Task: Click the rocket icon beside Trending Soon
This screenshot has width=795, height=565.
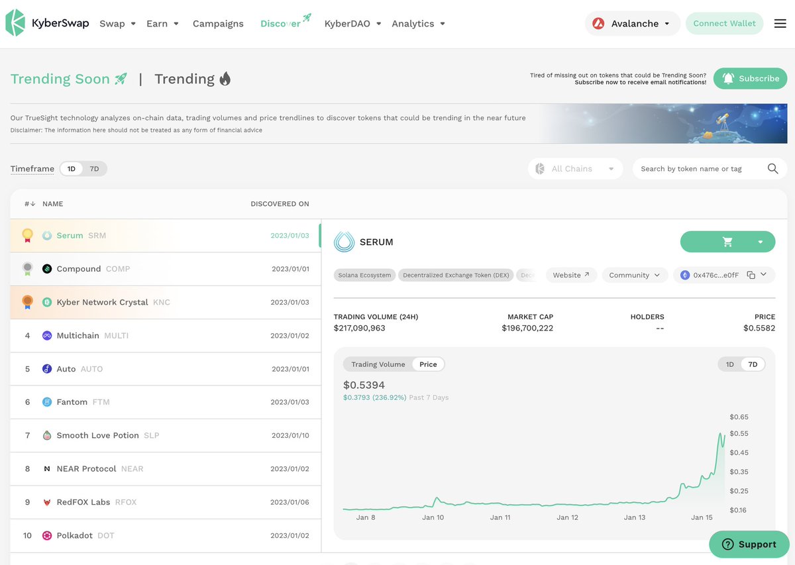Action: [x=121, y=79]
